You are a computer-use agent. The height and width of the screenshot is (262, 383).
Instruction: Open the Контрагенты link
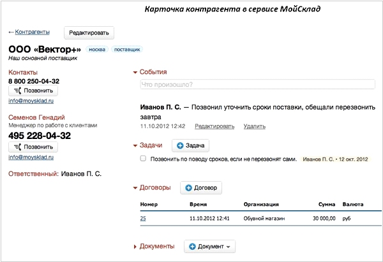click(x=33, y=32)
